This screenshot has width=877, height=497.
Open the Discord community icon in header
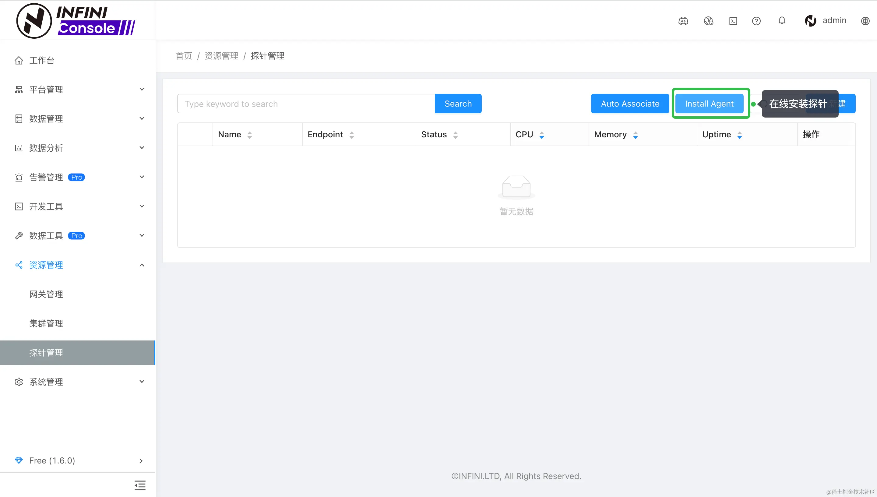[683, 21]
